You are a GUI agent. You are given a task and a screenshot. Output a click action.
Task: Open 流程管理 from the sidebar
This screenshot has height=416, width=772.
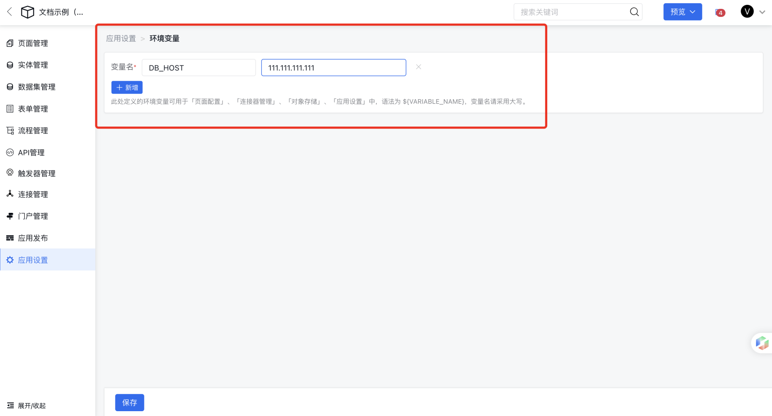(33, 130)
